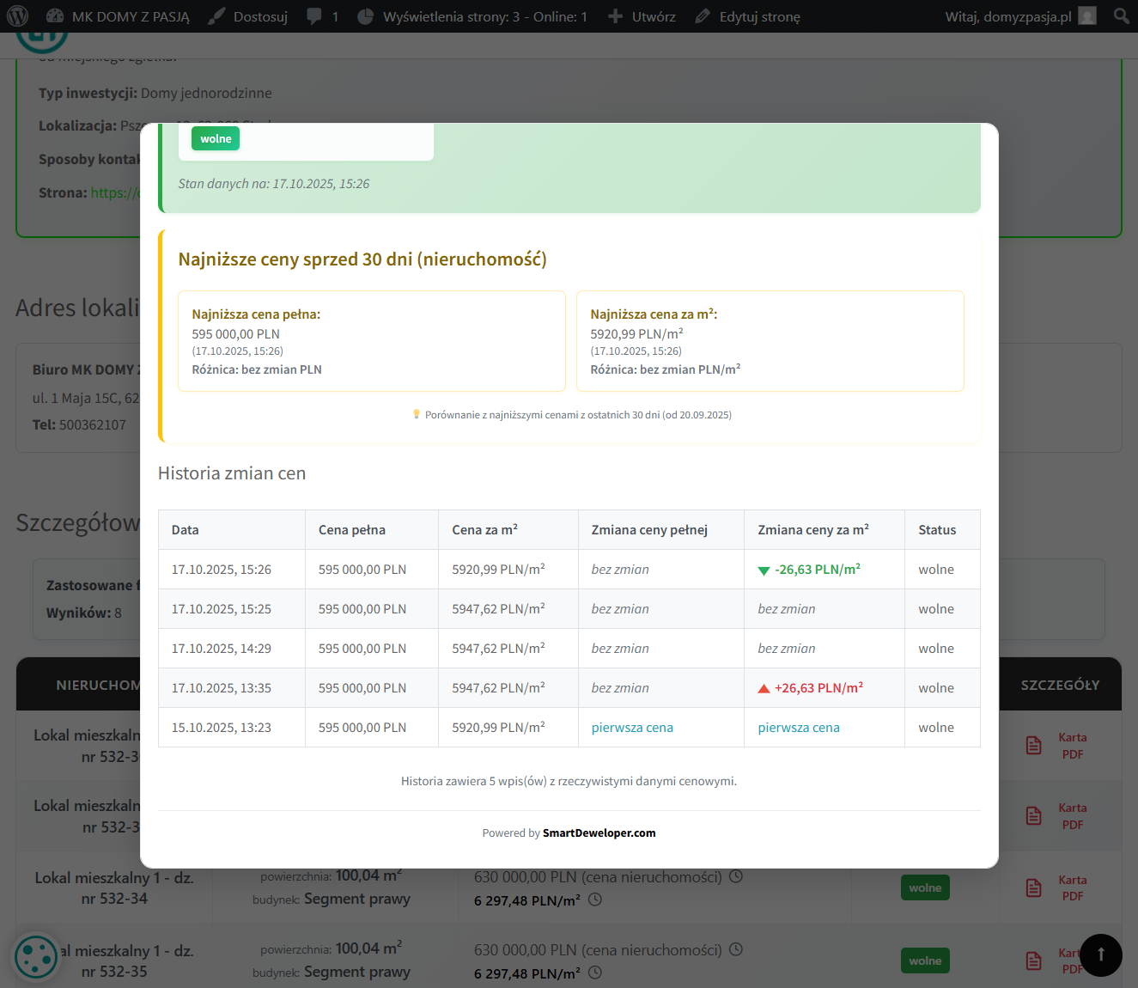Click the scroll-to-top arrow button
Image resolution: width=1138 pixels, height=988 pixels.
tap(1100, 954)
